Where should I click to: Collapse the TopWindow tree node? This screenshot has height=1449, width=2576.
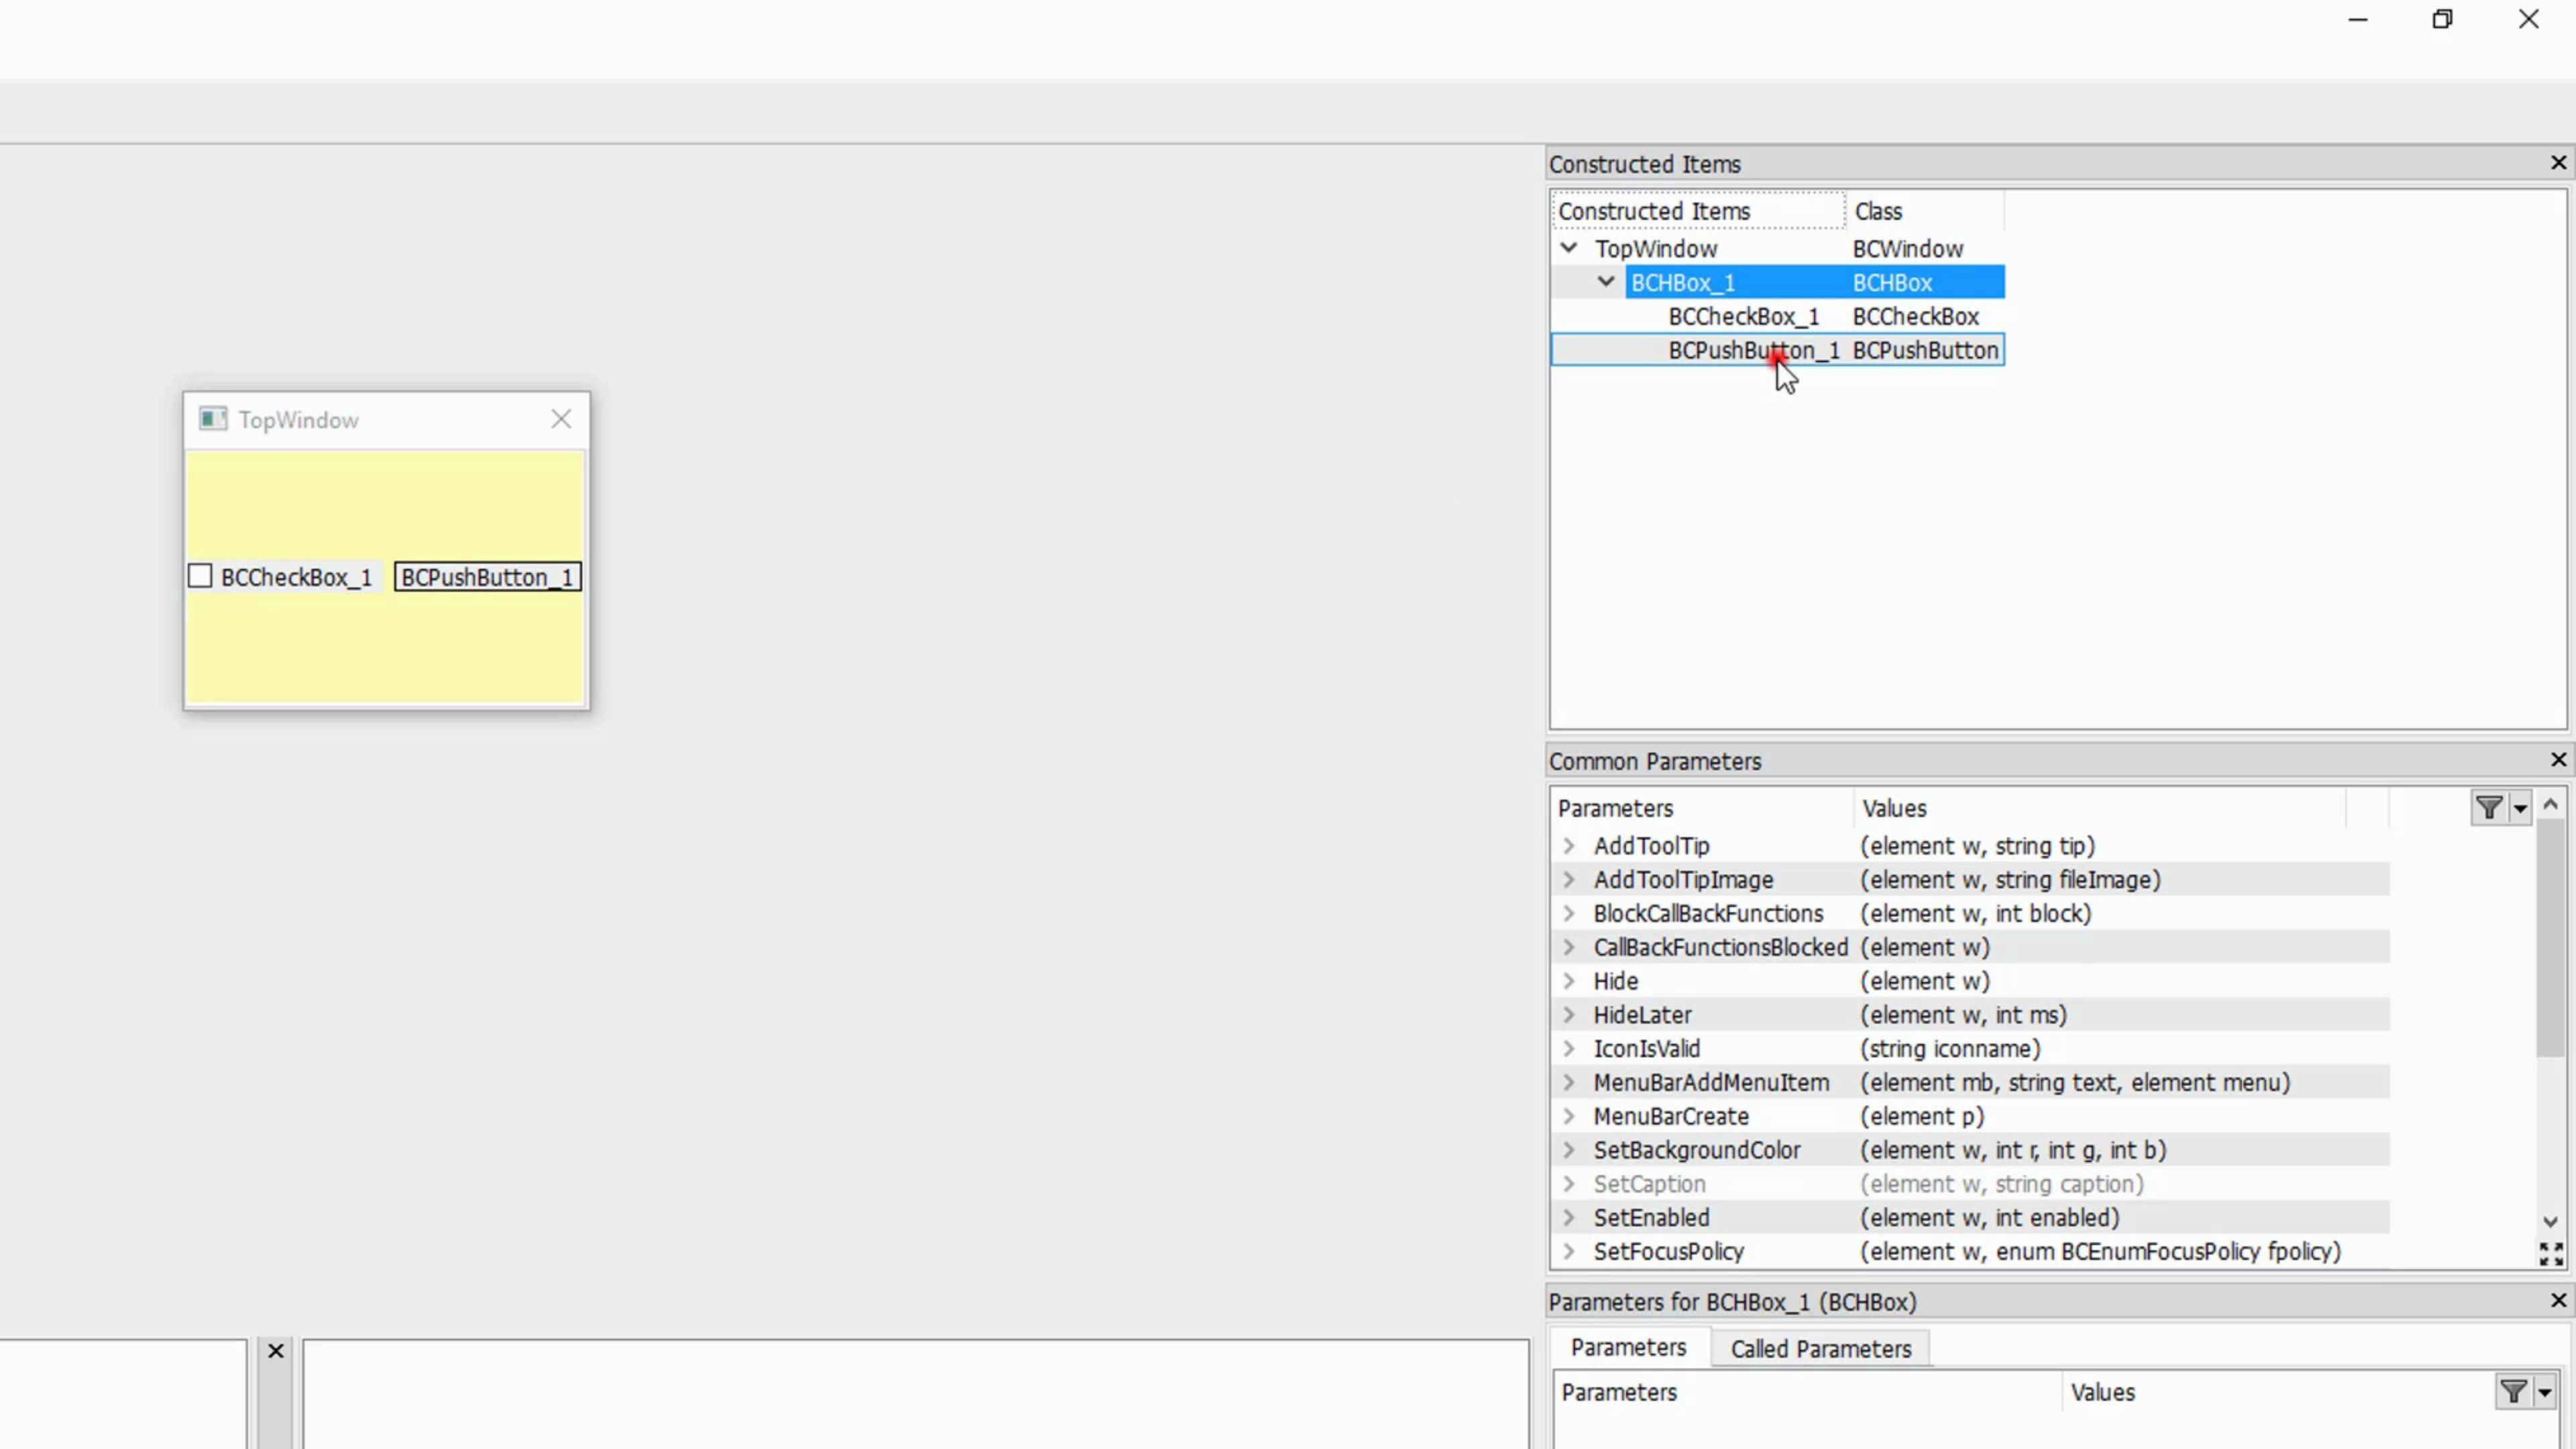pyautogui.click(x=1569, y=248)
